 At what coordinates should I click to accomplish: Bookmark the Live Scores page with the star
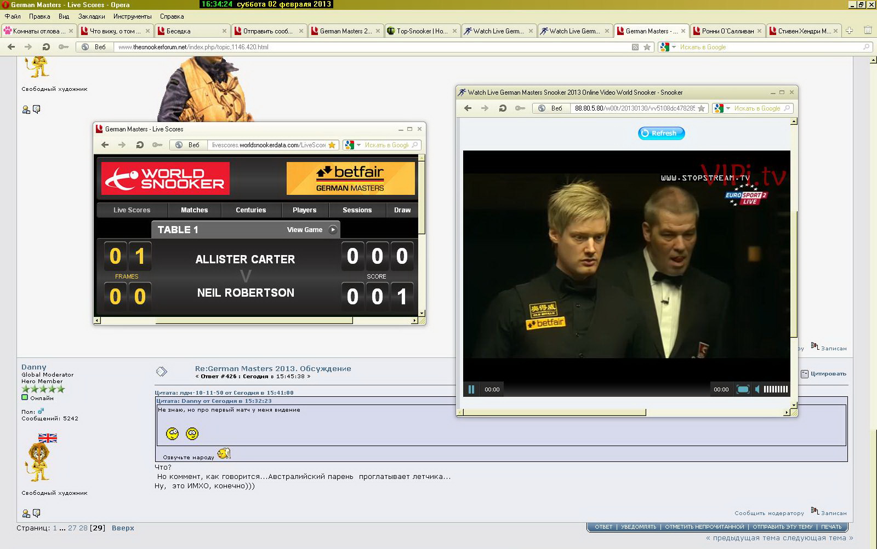pyautogui.click(x=332, y=145)
